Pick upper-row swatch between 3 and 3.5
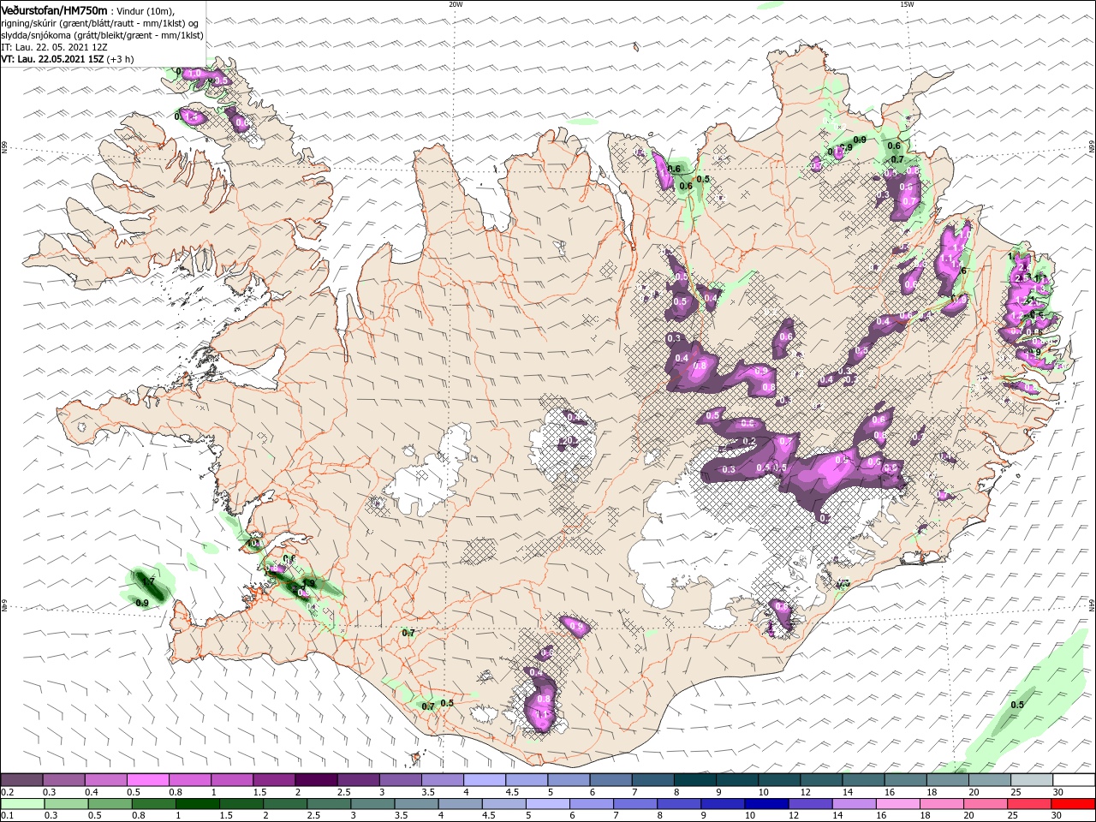Viewport: 1096px width, 822px height. 399,779
